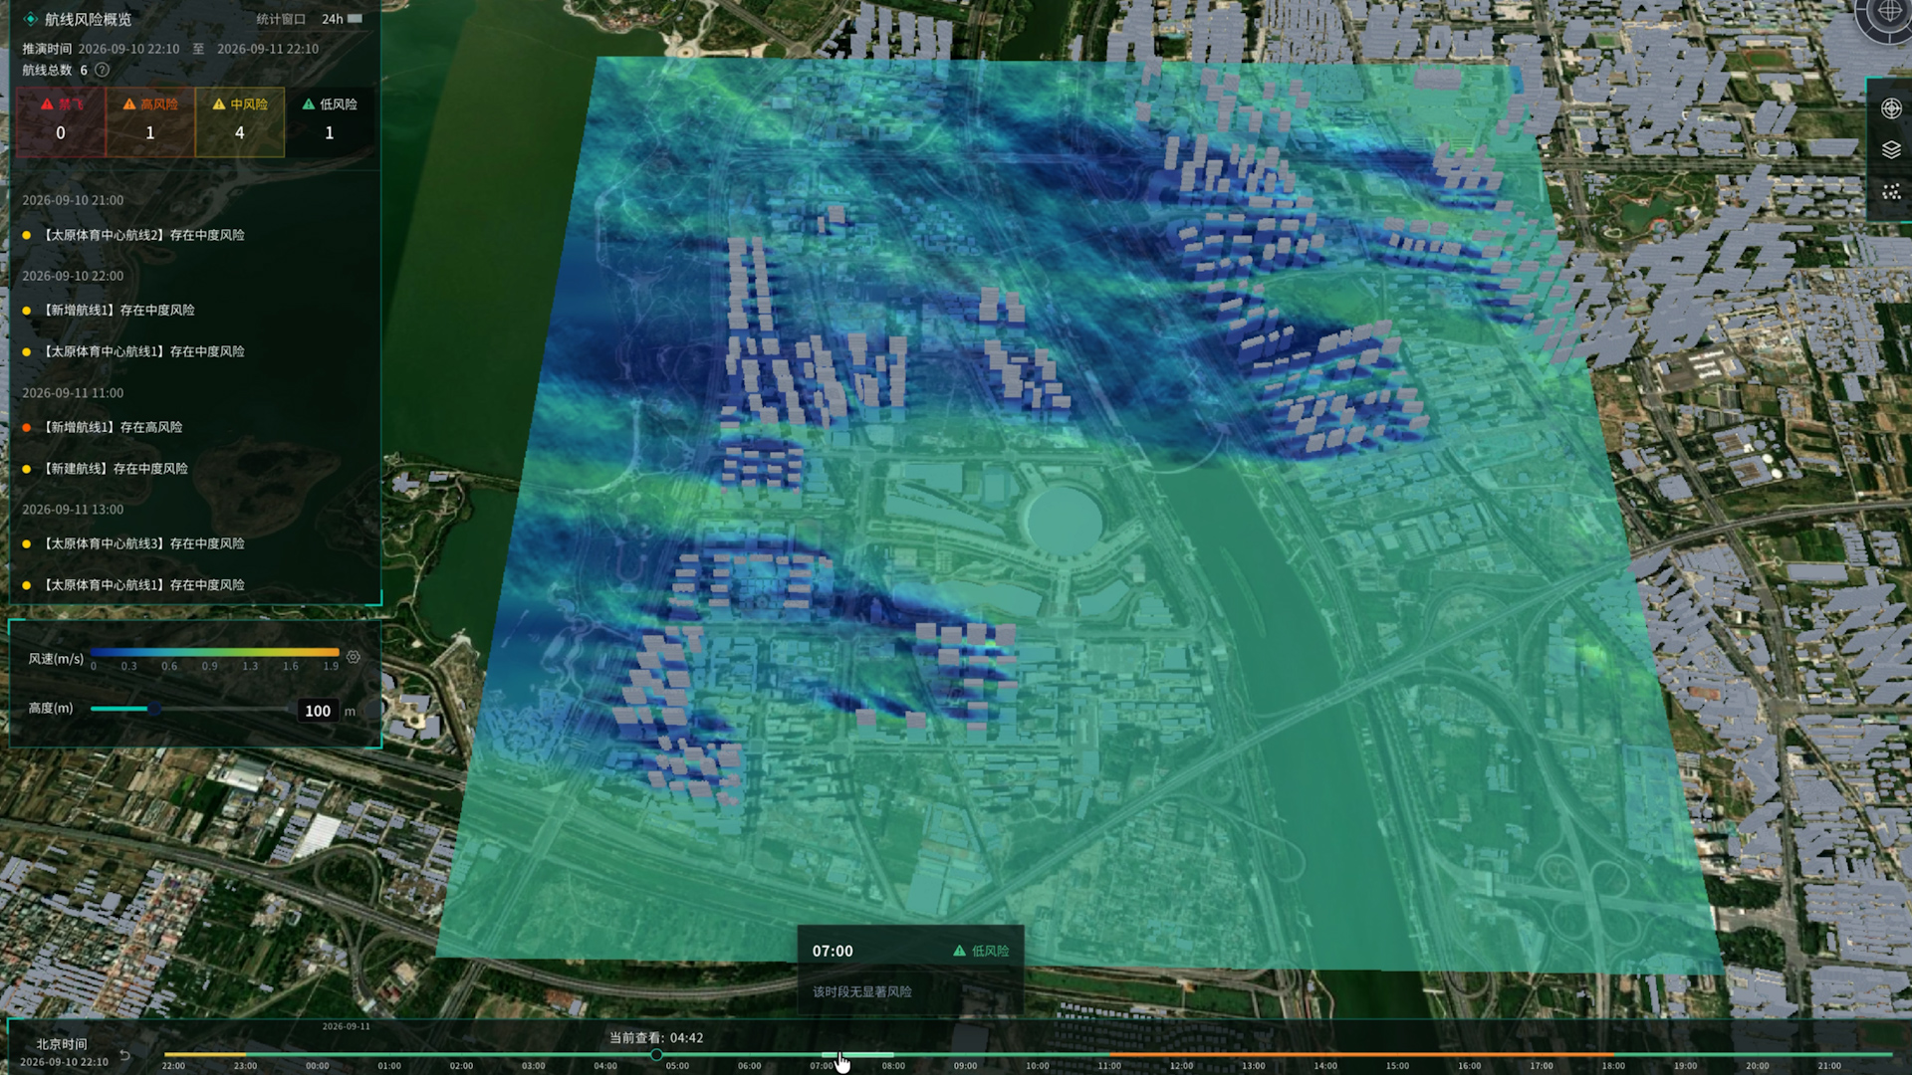Click the height slider handle
The height and width of the screenshot is (1075, 1912).
click(154, 709)
